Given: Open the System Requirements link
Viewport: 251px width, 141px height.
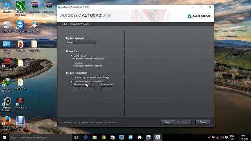Looking at the screenshot, I should 93,123.
